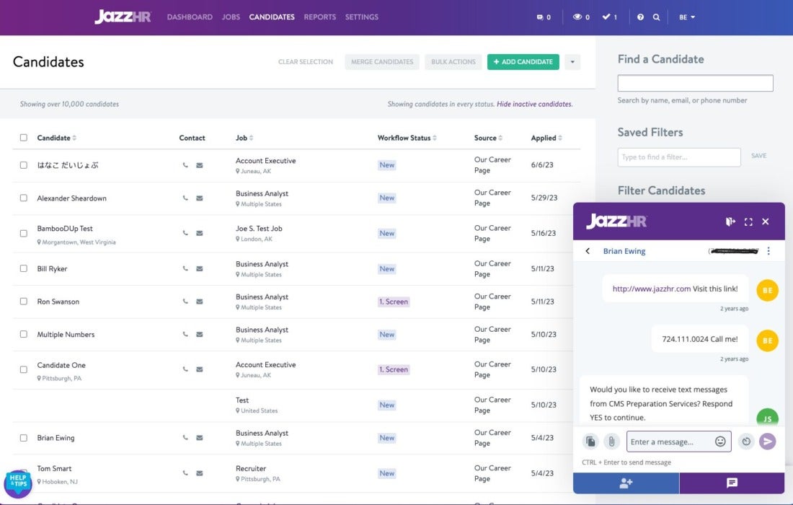The image size is (793, 505).
Task: Send the chat message with arrow button
Action: (x=768, y=442)
